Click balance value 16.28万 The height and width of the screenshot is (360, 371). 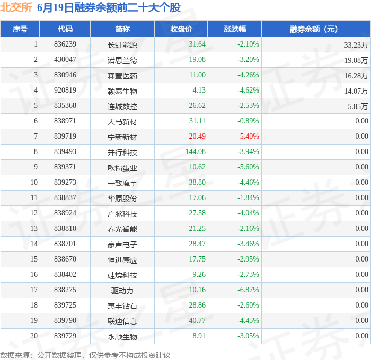356,76
